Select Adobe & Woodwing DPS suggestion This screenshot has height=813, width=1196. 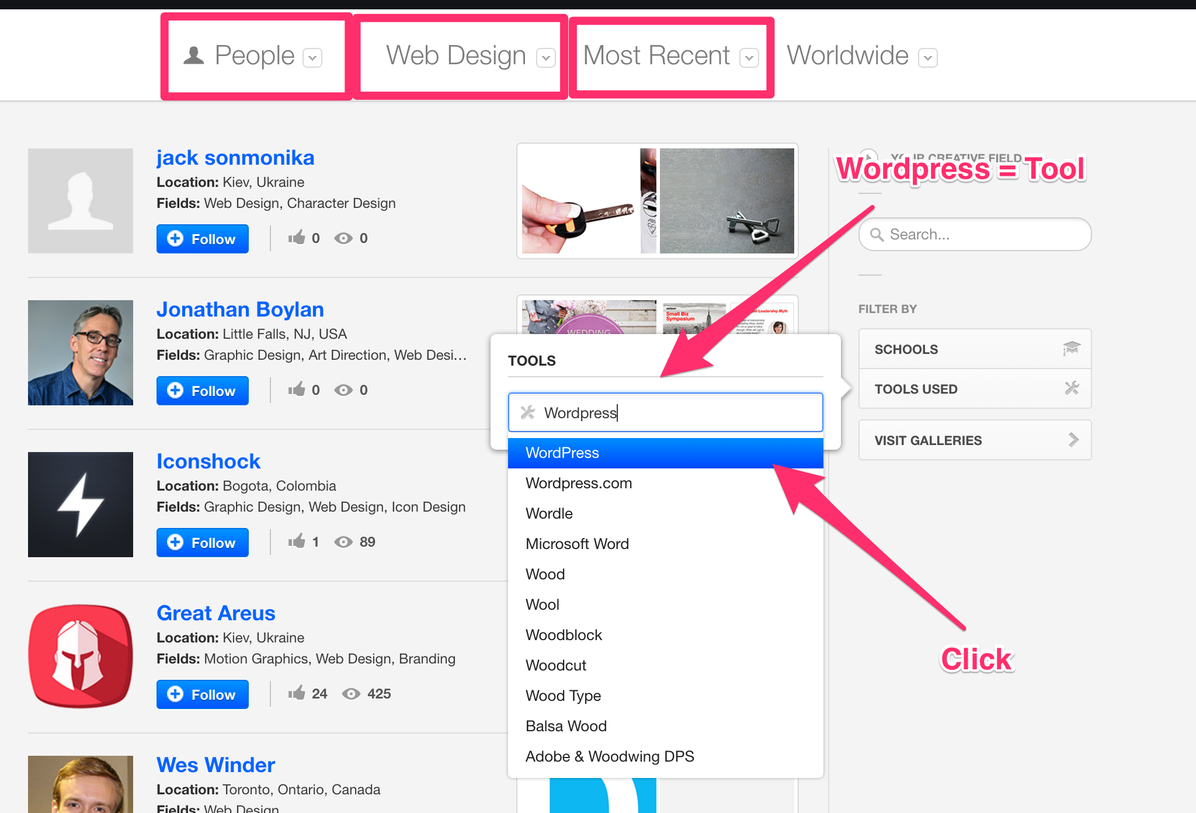pos(665,756)
